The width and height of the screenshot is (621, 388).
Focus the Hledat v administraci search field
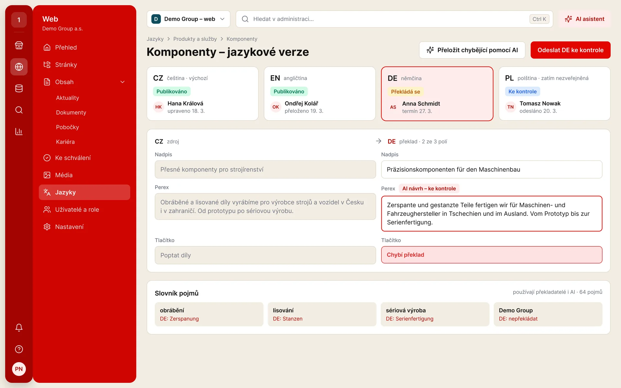click(x=394, y=19)
